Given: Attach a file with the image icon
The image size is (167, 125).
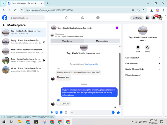Looking at the screenshot, I should 56,113.
